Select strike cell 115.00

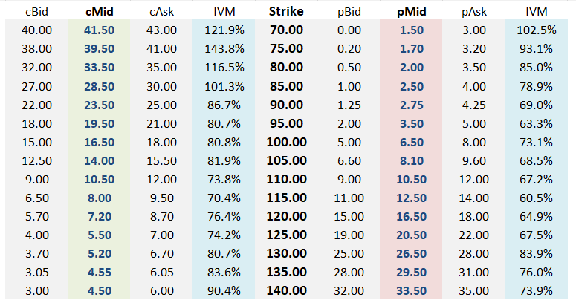click(x=287, y=198)
